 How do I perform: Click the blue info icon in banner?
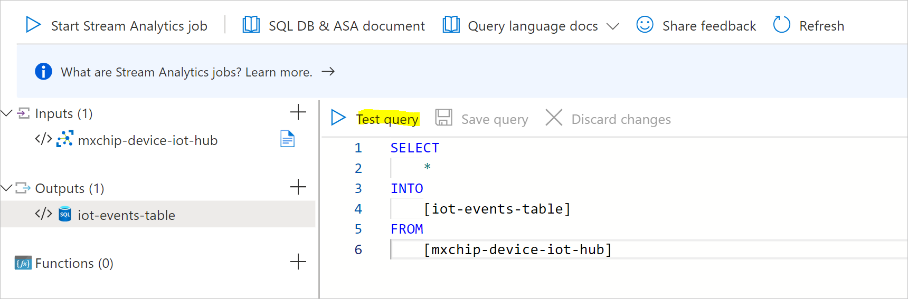pyautogui.click(x=43, y=71)
